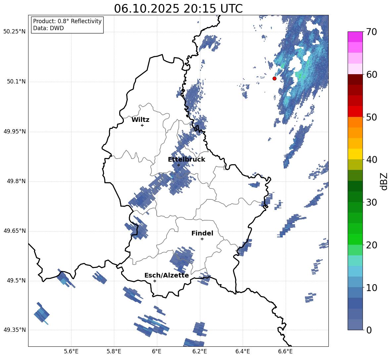Click the yellow colorbar segment at 40

355,154
